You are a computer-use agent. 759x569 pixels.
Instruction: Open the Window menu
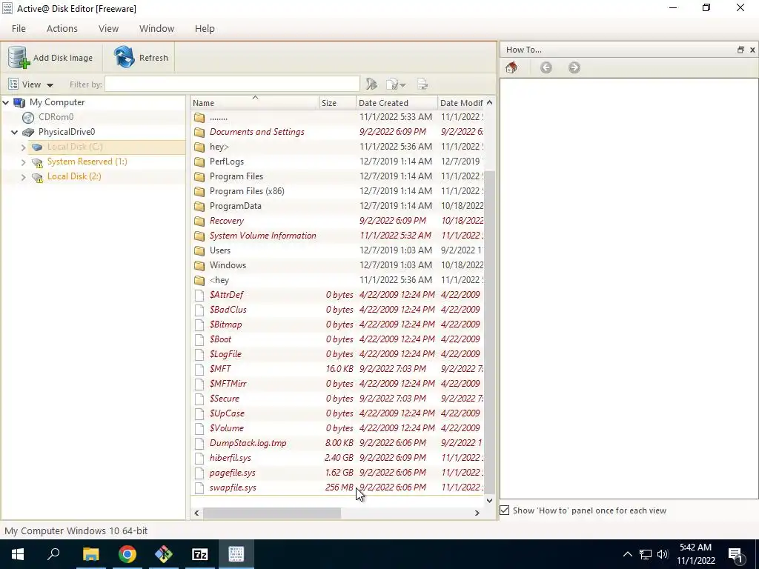(x=157, y=29)
